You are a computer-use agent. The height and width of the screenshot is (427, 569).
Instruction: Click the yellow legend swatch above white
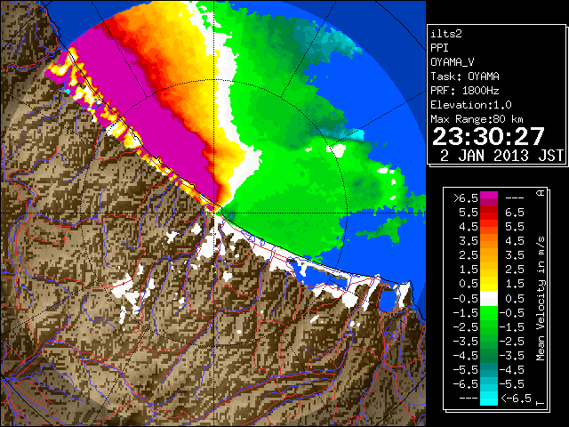pos(489,284)
